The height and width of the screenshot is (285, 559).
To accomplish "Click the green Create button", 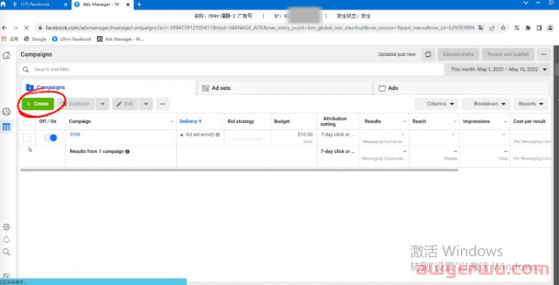I will click(38, 104).
